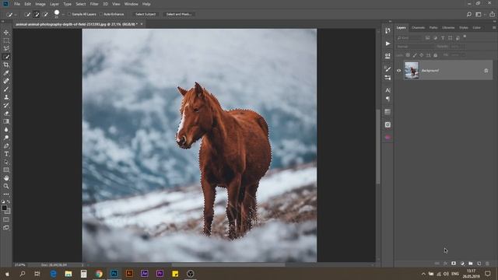Open the brush size picker dropdown
The height and width of the screenshot is (280, 498).
63,15
